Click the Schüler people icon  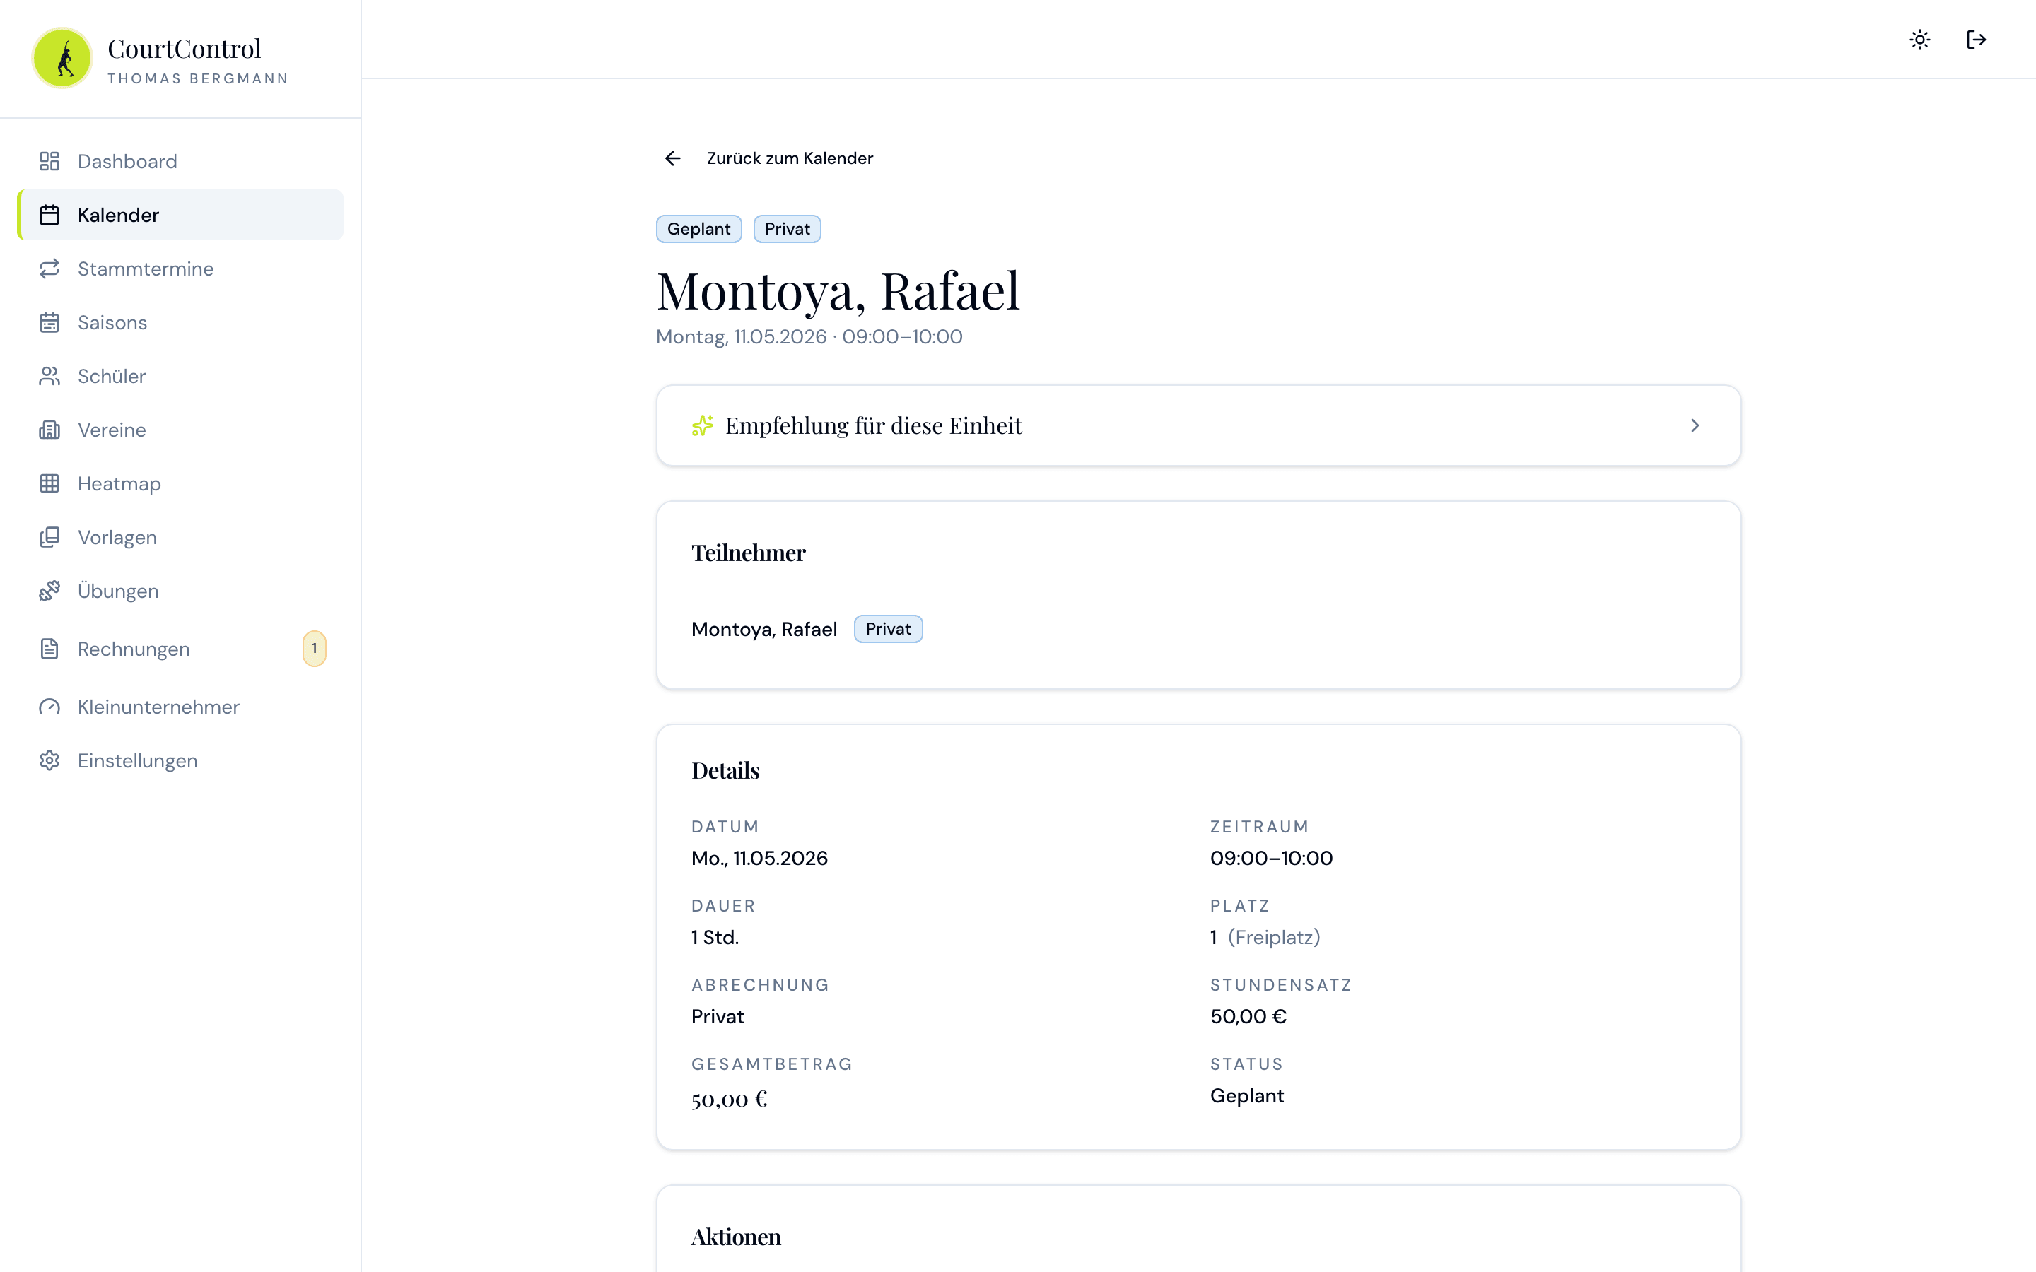[49, 376]
